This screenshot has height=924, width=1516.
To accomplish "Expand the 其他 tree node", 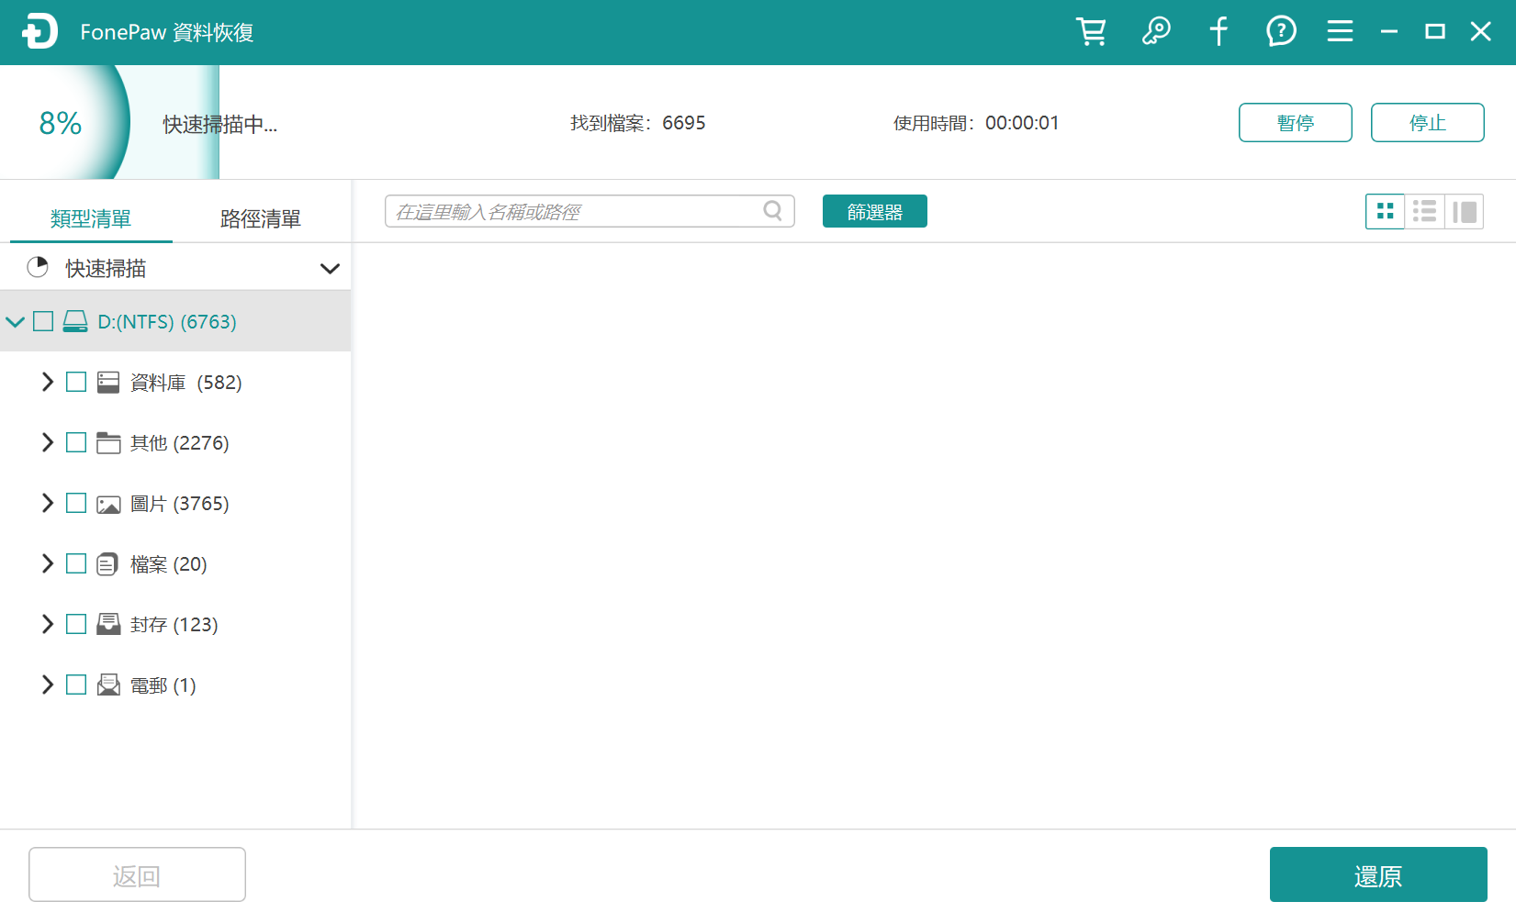I will point(48,442).
